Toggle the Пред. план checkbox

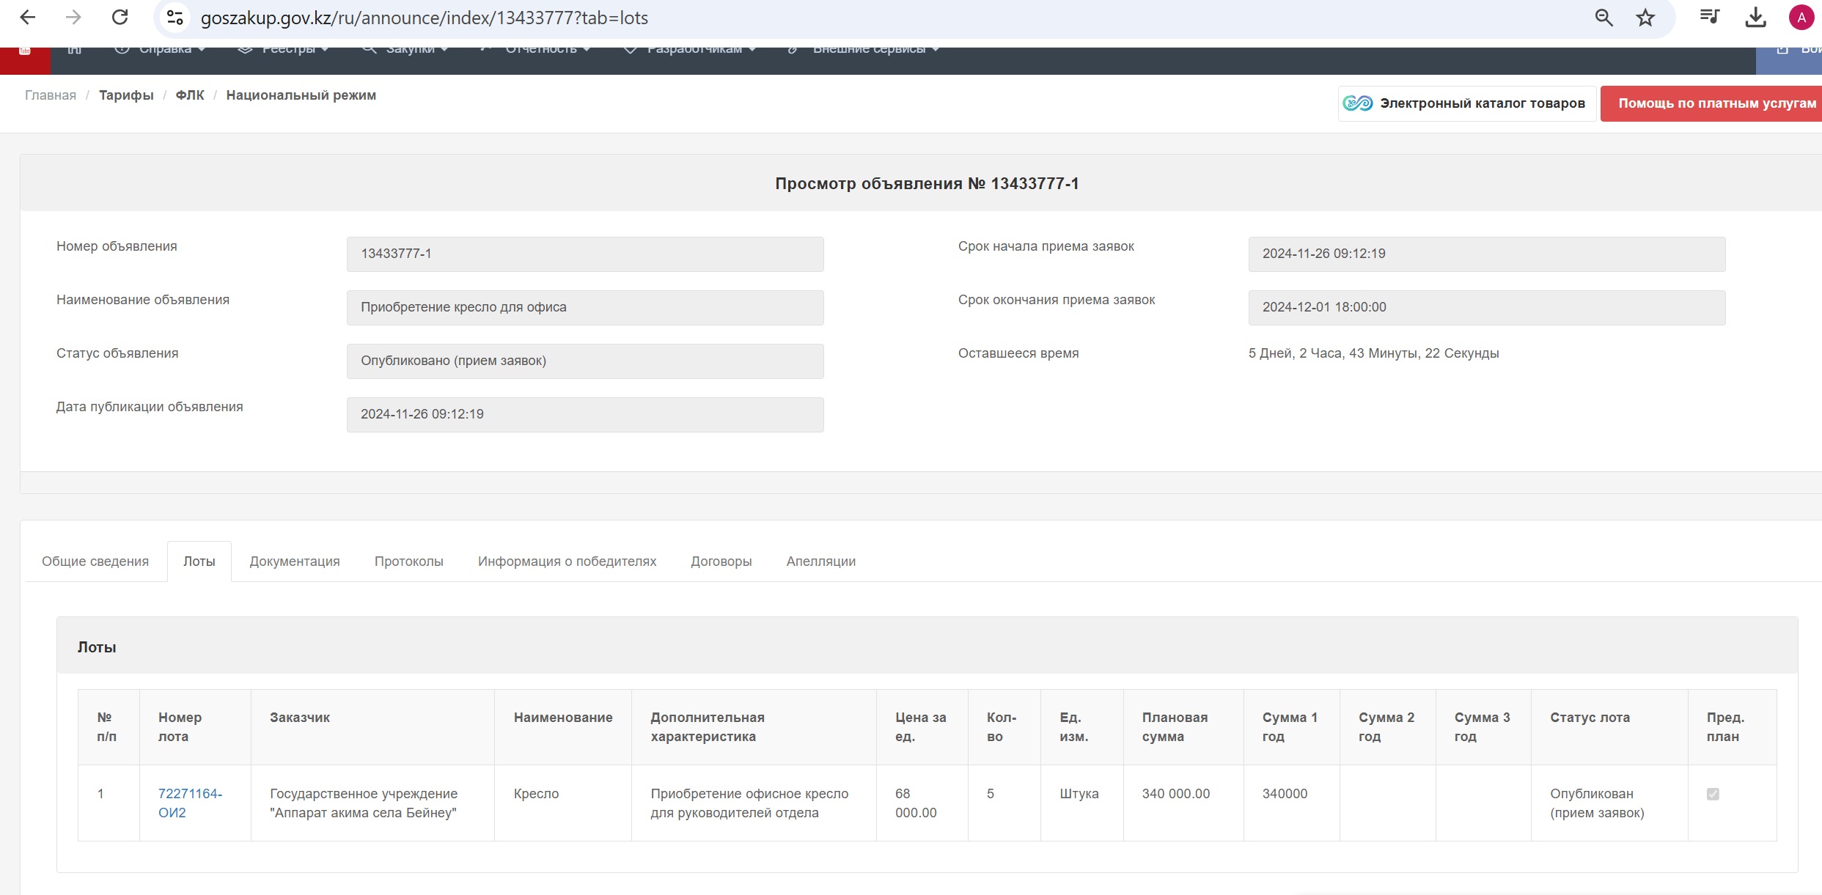click(1713, 794)
